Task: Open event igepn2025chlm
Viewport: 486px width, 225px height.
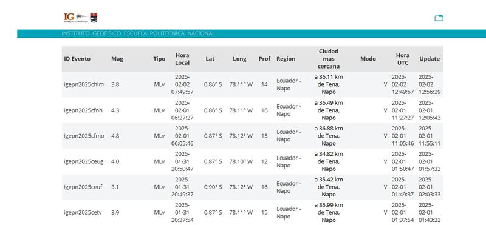Action: point(84,84)
